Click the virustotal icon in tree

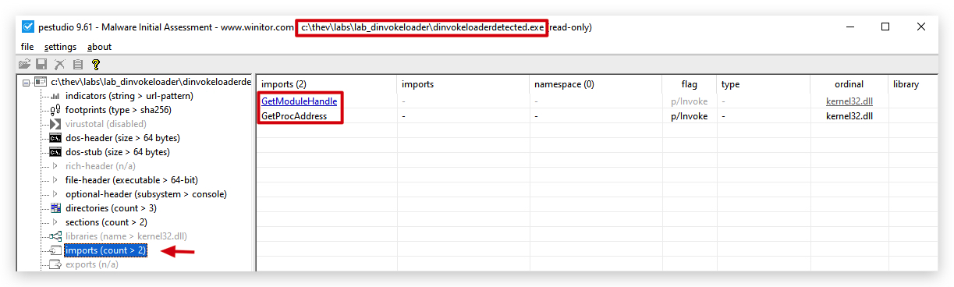pos(55,124)
